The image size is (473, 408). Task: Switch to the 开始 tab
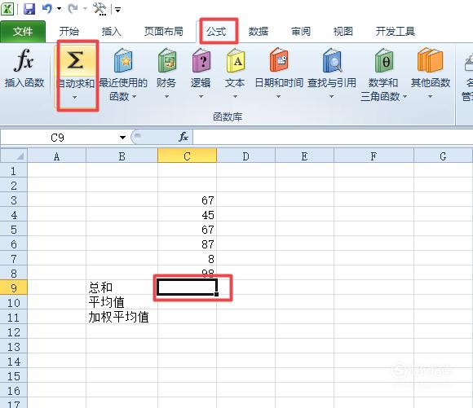pyautogui.click(x=69, y=31)
